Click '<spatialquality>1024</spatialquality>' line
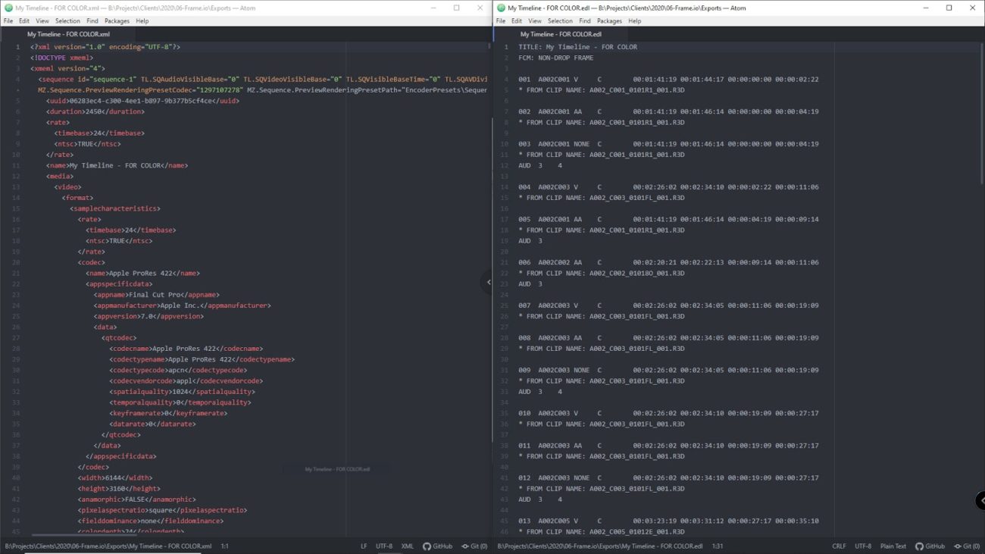 [x=182, y=392]
